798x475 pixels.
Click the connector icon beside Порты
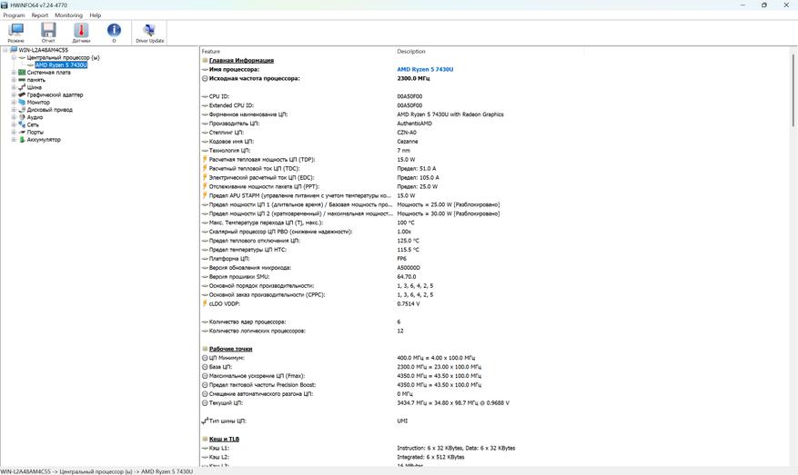[22, 132]
